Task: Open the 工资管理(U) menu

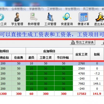Action: (54, 9)
